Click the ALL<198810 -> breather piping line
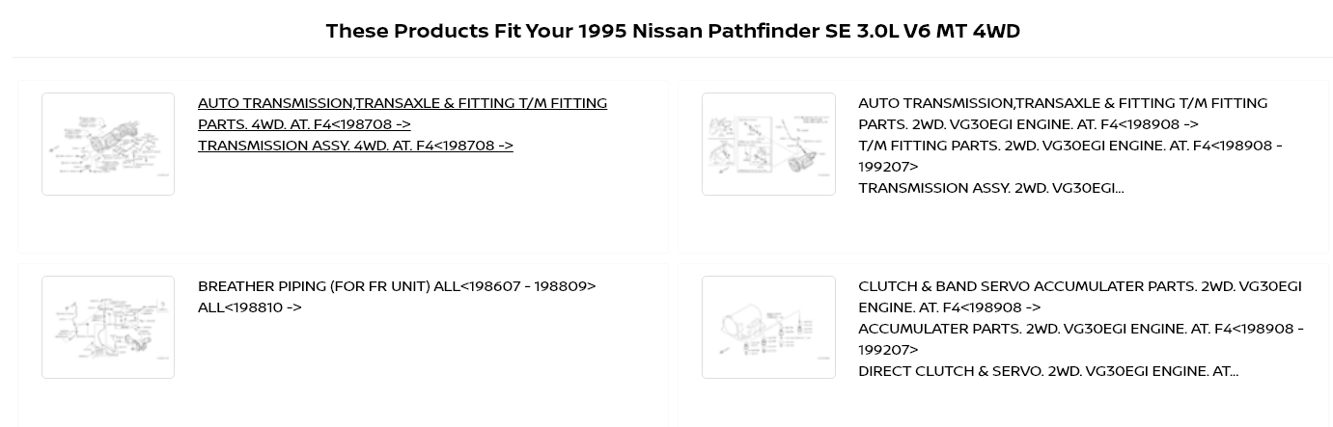The height and width of the screenshot is (427, 1333). coord(250,307)
